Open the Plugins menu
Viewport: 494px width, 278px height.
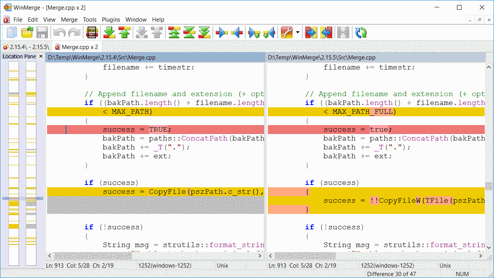coord(111,19)
